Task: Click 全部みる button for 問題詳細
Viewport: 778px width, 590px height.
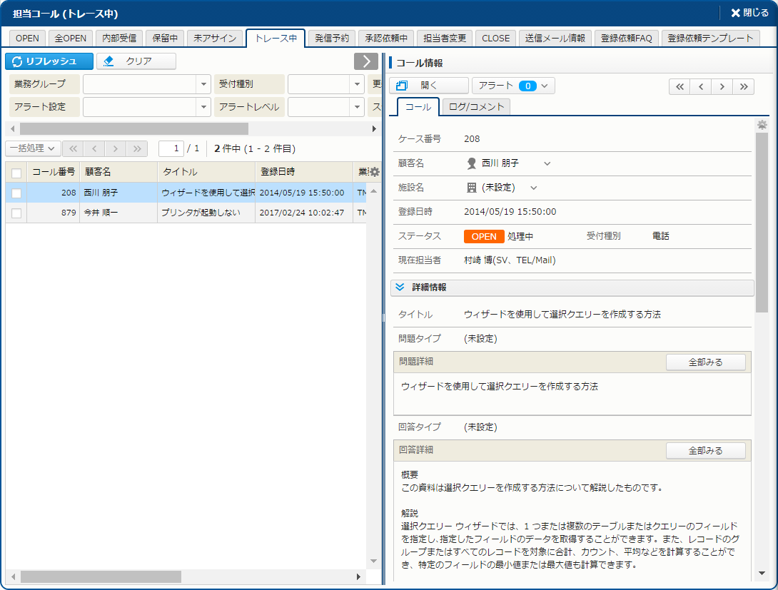Action: click(705, 362)
